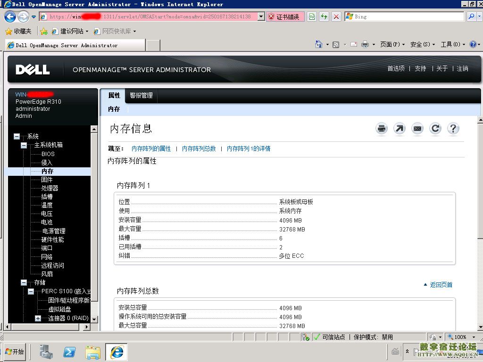Open Windows Explorer folder in taskbar

93,352
